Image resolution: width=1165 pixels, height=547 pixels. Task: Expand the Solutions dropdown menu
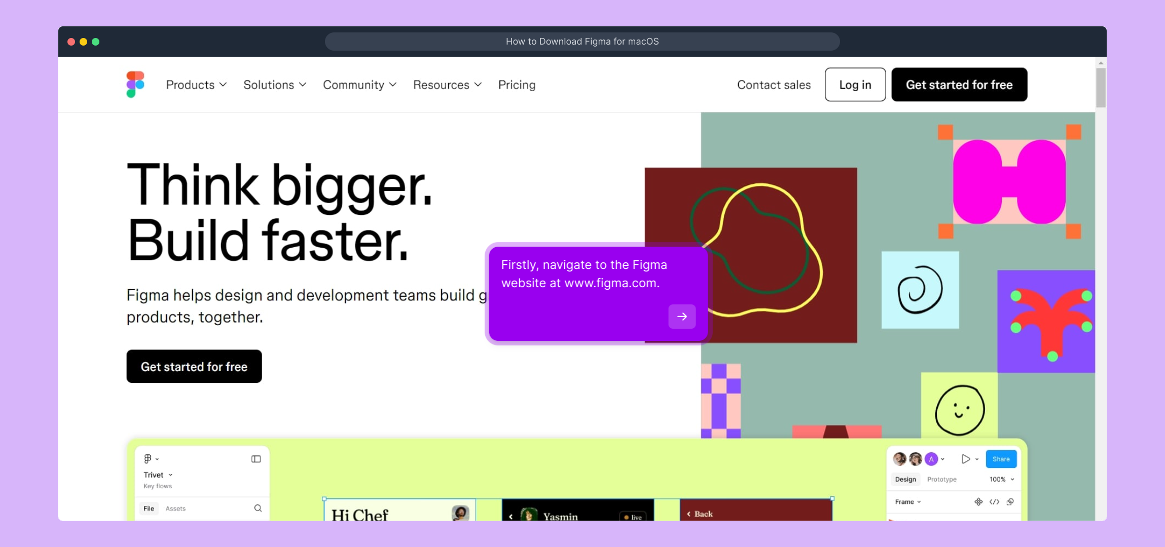pyautogui.click(x=275, y=85)
